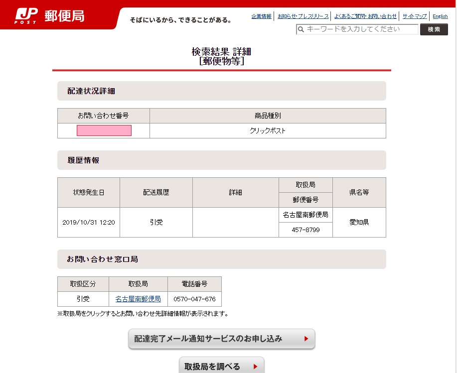This screenshot has width=457, height=373.
Task: Click 配達完了メール通知サービスのお申し込み button
Action: (x=222, y=339)
